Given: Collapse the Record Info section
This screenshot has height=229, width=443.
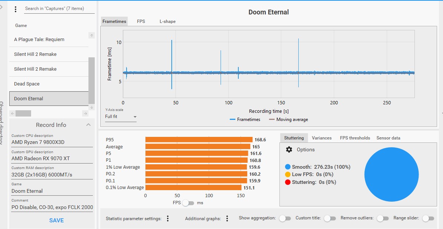Looking at the screenshot, I should coord(88,125).
